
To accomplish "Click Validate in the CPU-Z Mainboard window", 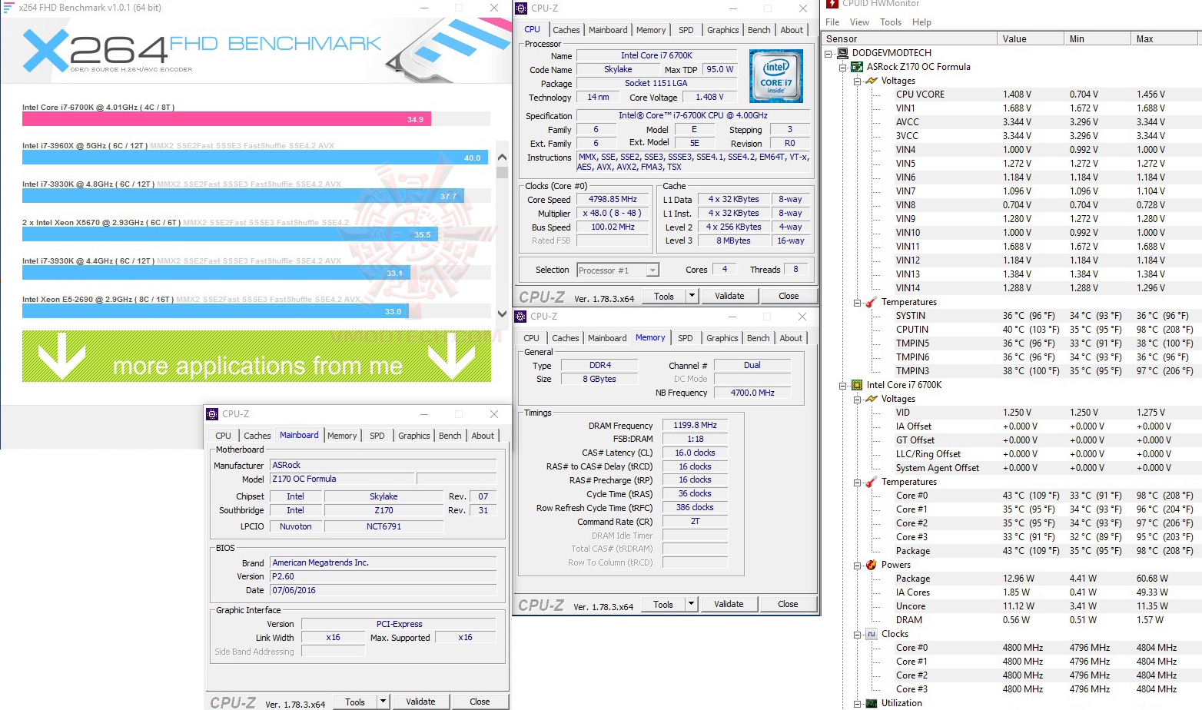I will pos(420,701).
